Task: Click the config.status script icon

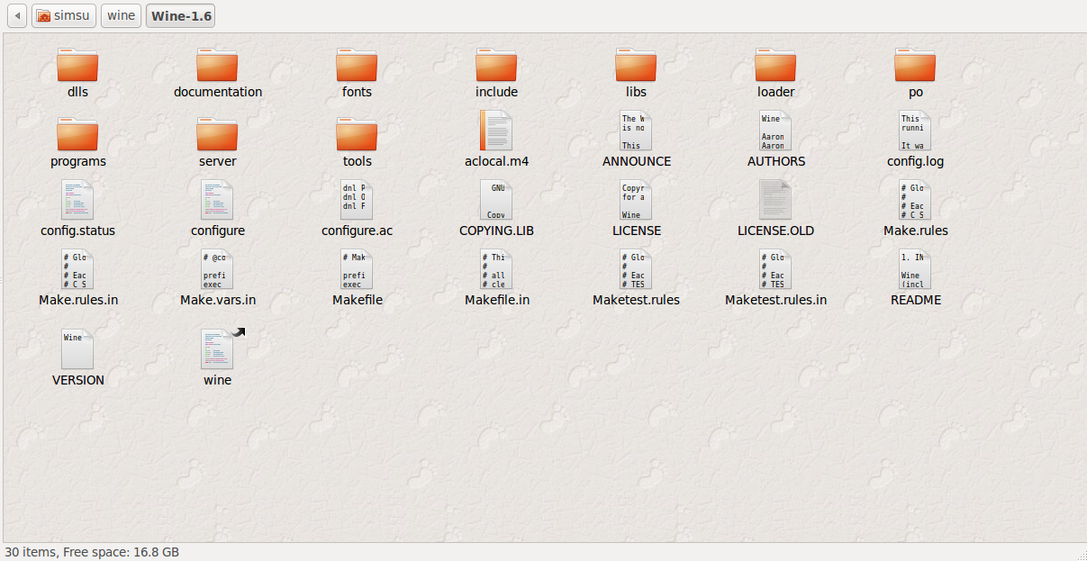Action: (77, 200)
